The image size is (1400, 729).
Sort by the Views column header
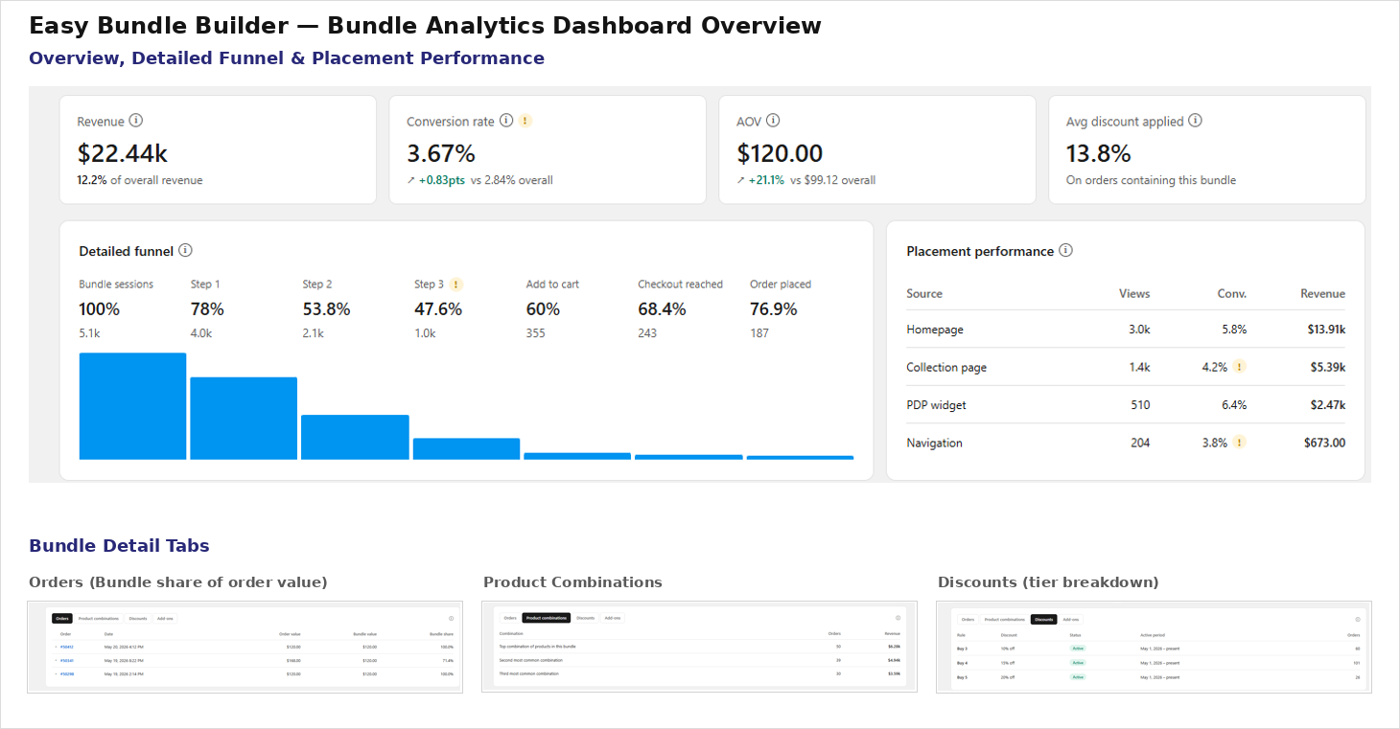[x=1134, y=294]
